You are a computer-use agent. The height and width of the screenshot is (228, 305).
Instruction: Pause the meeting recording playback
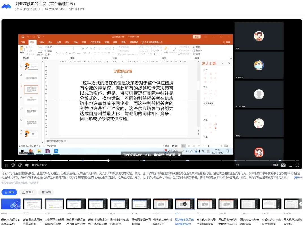pos(6,165)
